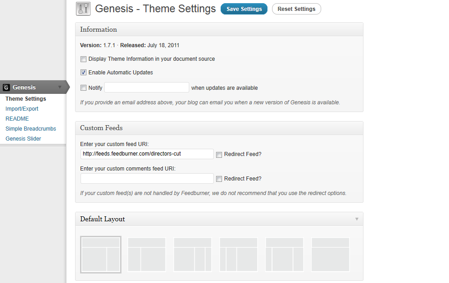Click Reset Settings
The image size is (449, 283).
pos(296,9)
